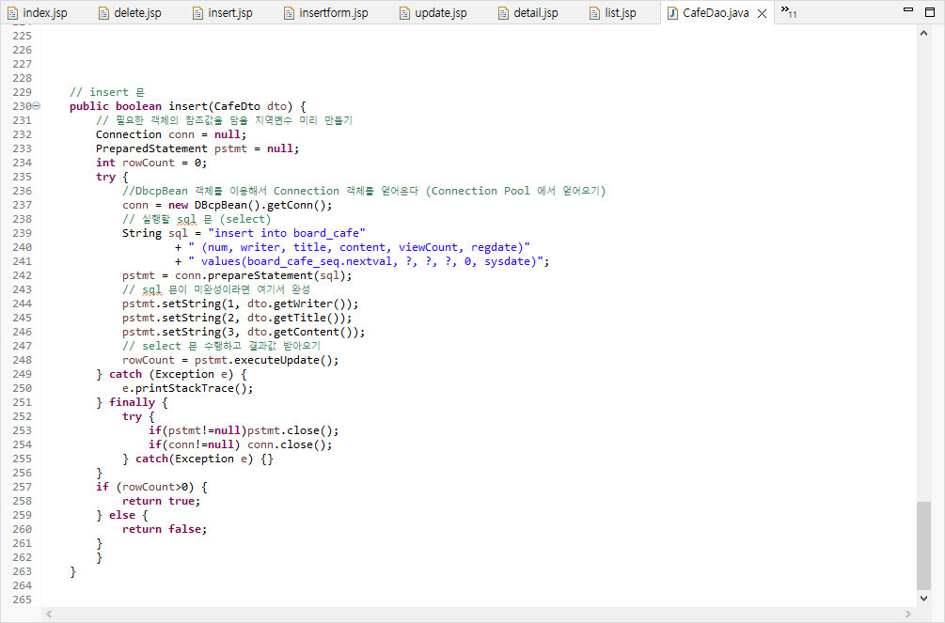Click 'pstmt.setString(2, dto.getTitle());'
945x623 pixels.
[x=237, y=318]
